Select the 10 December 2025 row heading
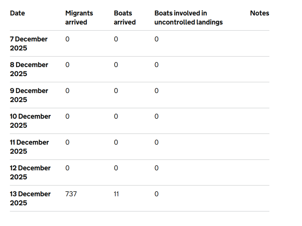Viewport: 302px width, 226px height. (x=30, y=121)
